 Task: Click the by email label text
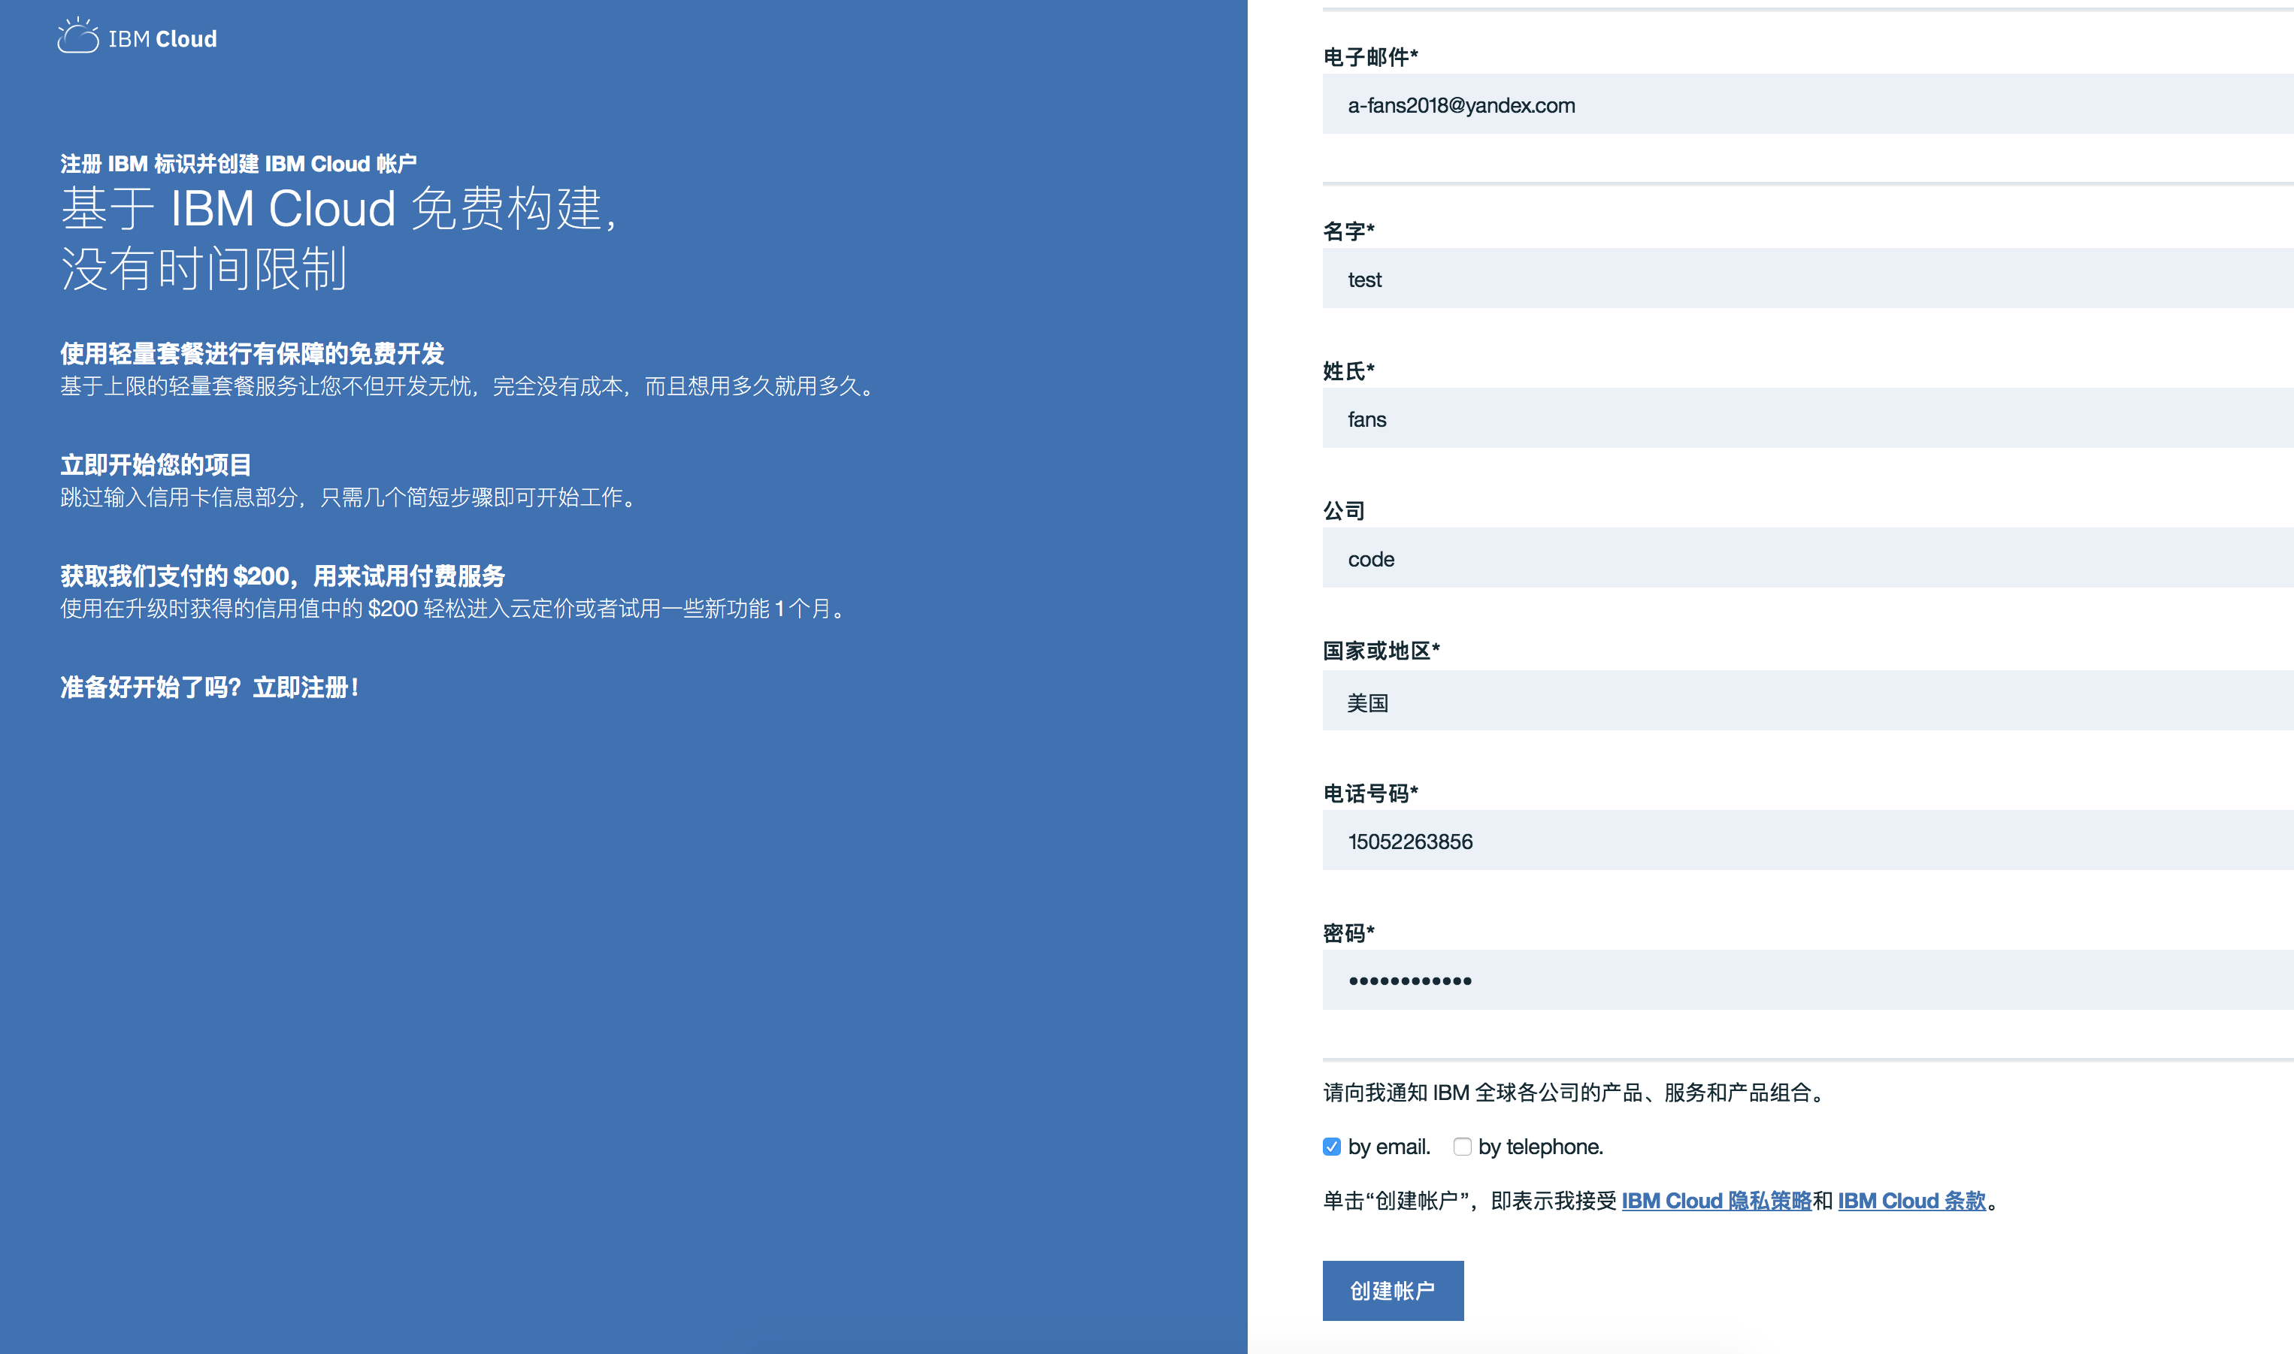(x=1389, y=1147)
